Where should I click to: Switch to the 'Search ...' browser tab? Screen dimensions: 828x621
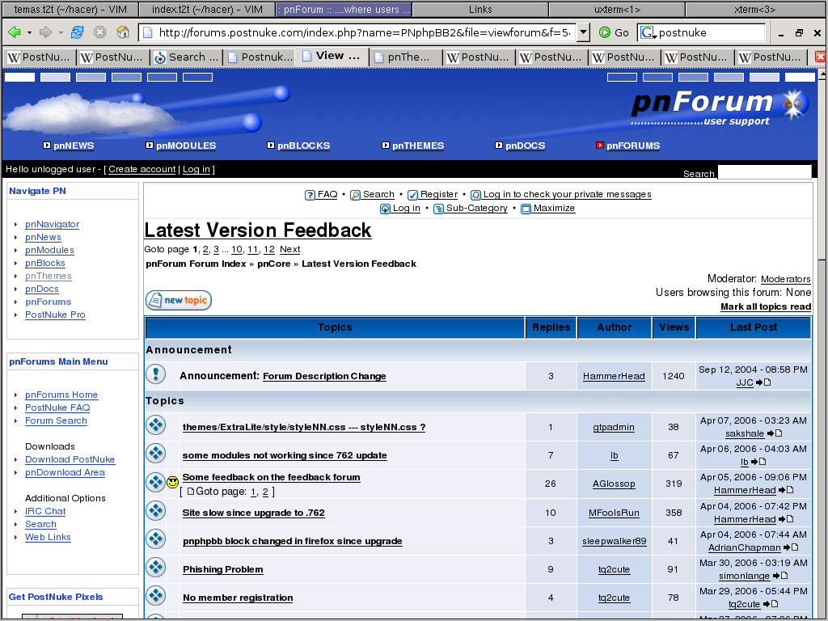(x=187, y=57)
